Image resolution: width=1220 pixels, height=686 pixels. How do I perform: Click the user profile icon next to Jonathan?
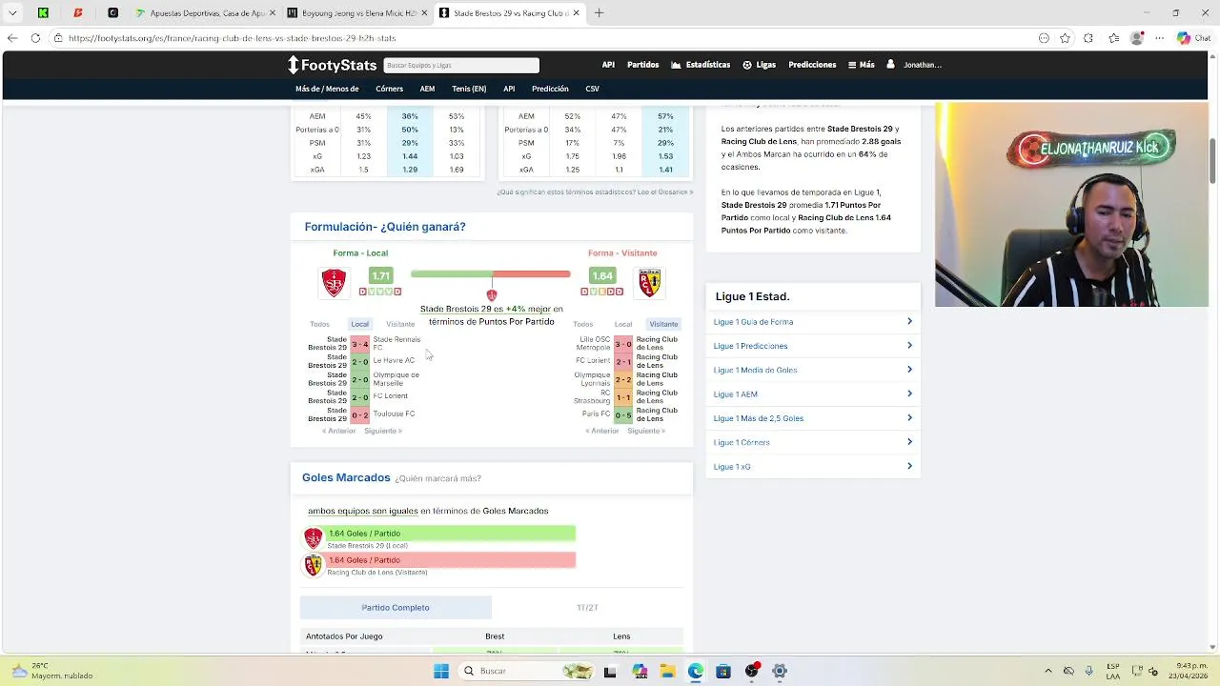coord(890,65)
